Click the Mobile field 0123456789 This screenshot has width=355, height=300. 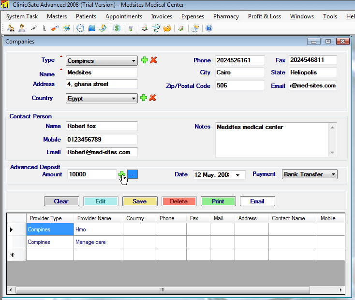(x=102, y=140)
